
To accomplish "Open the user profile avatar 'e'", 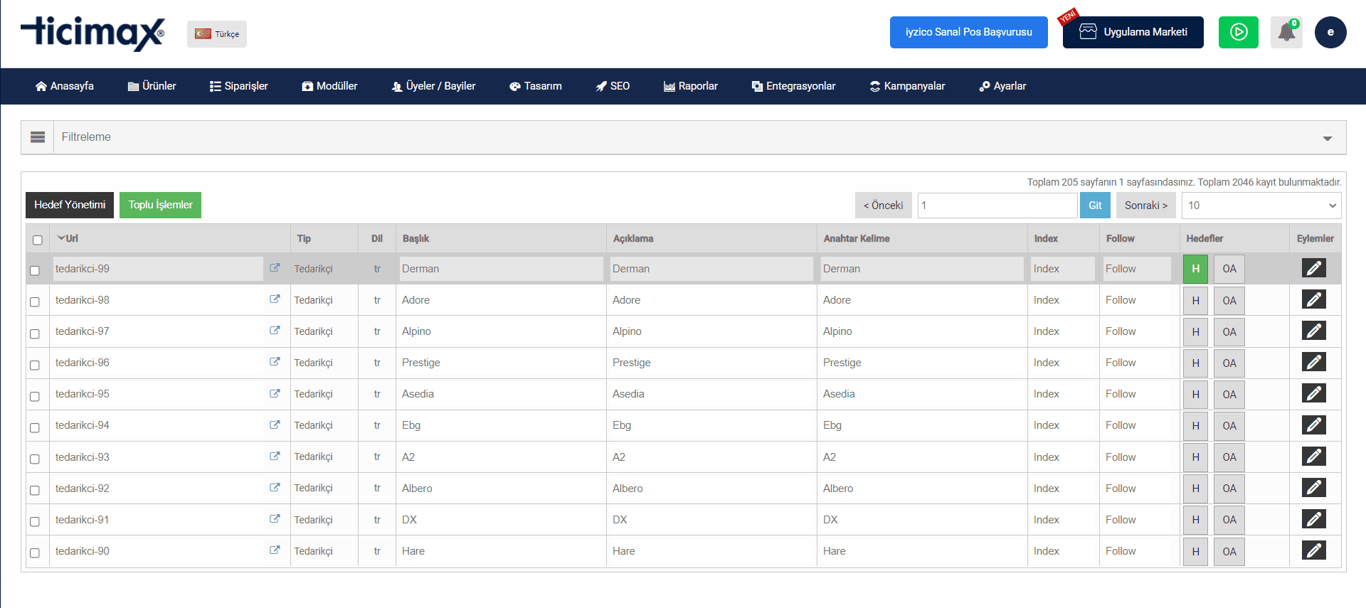I will 1330,33.
